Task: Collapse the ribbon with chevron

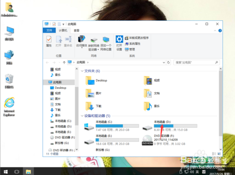Action: [x=215, y=31]
